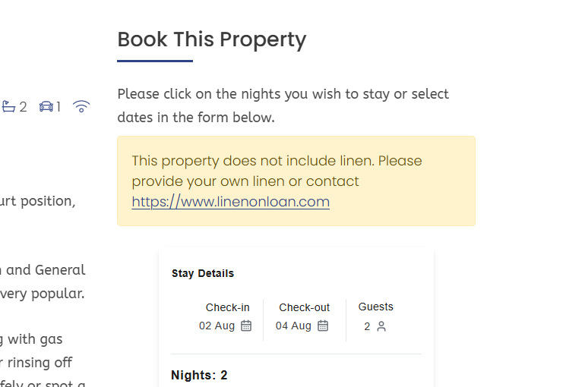585x387 pixels.
Task: Click the Book This Property heading
Action: point(211,39)
